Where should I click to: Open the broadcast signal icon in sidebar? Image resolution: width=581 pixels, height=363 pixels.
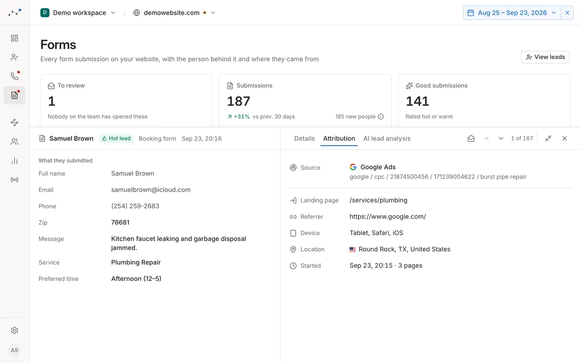coord(15,180)
